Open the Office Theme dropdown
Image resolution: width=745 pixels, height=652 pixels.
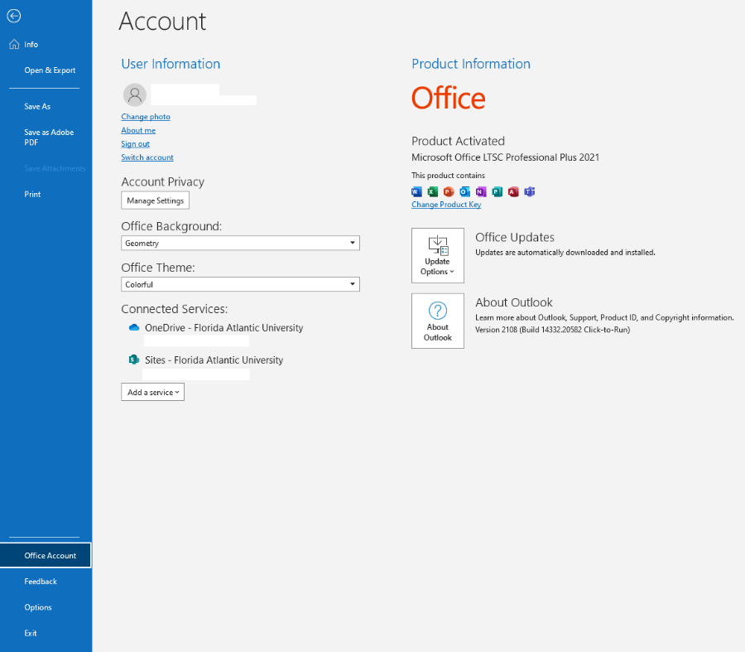[240, 284]
